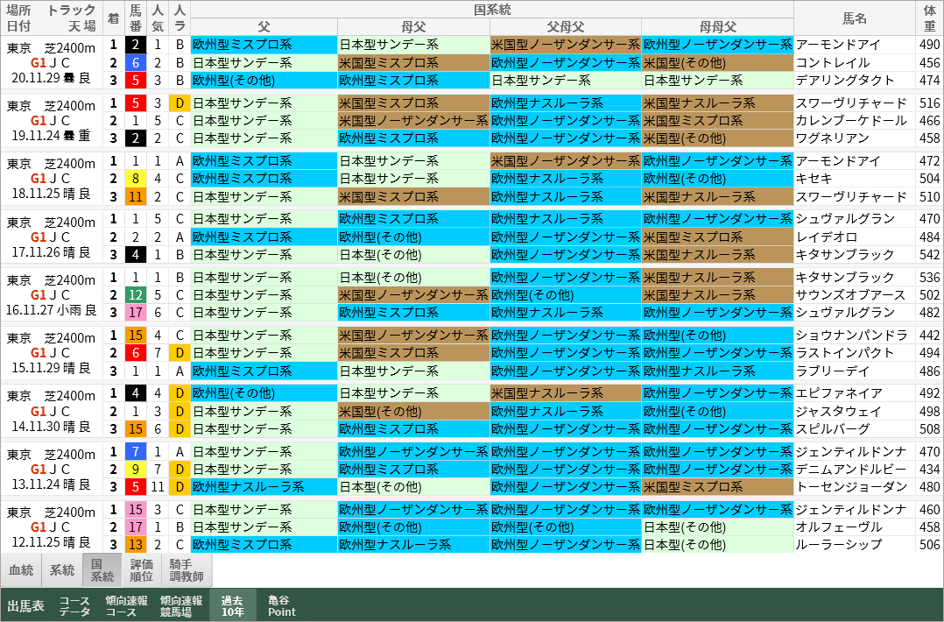Go to 出馬表 in the bottom bar
Viewport: 944px width, 622px height.
(x=26, y=605)
